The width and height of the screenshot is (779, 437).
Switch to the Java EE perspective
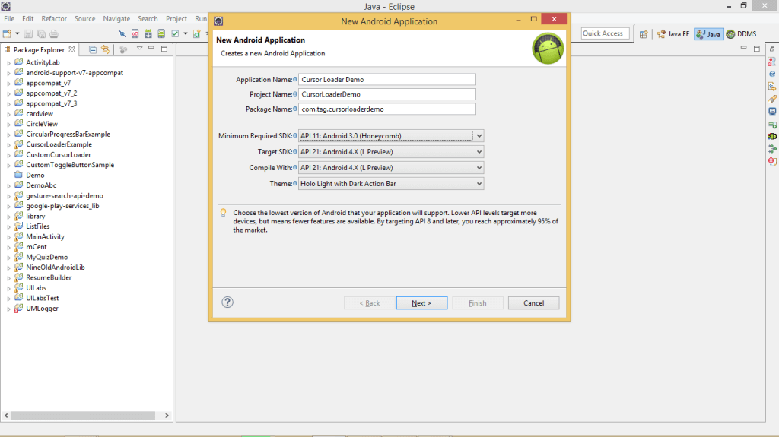[x=673, y=34]
